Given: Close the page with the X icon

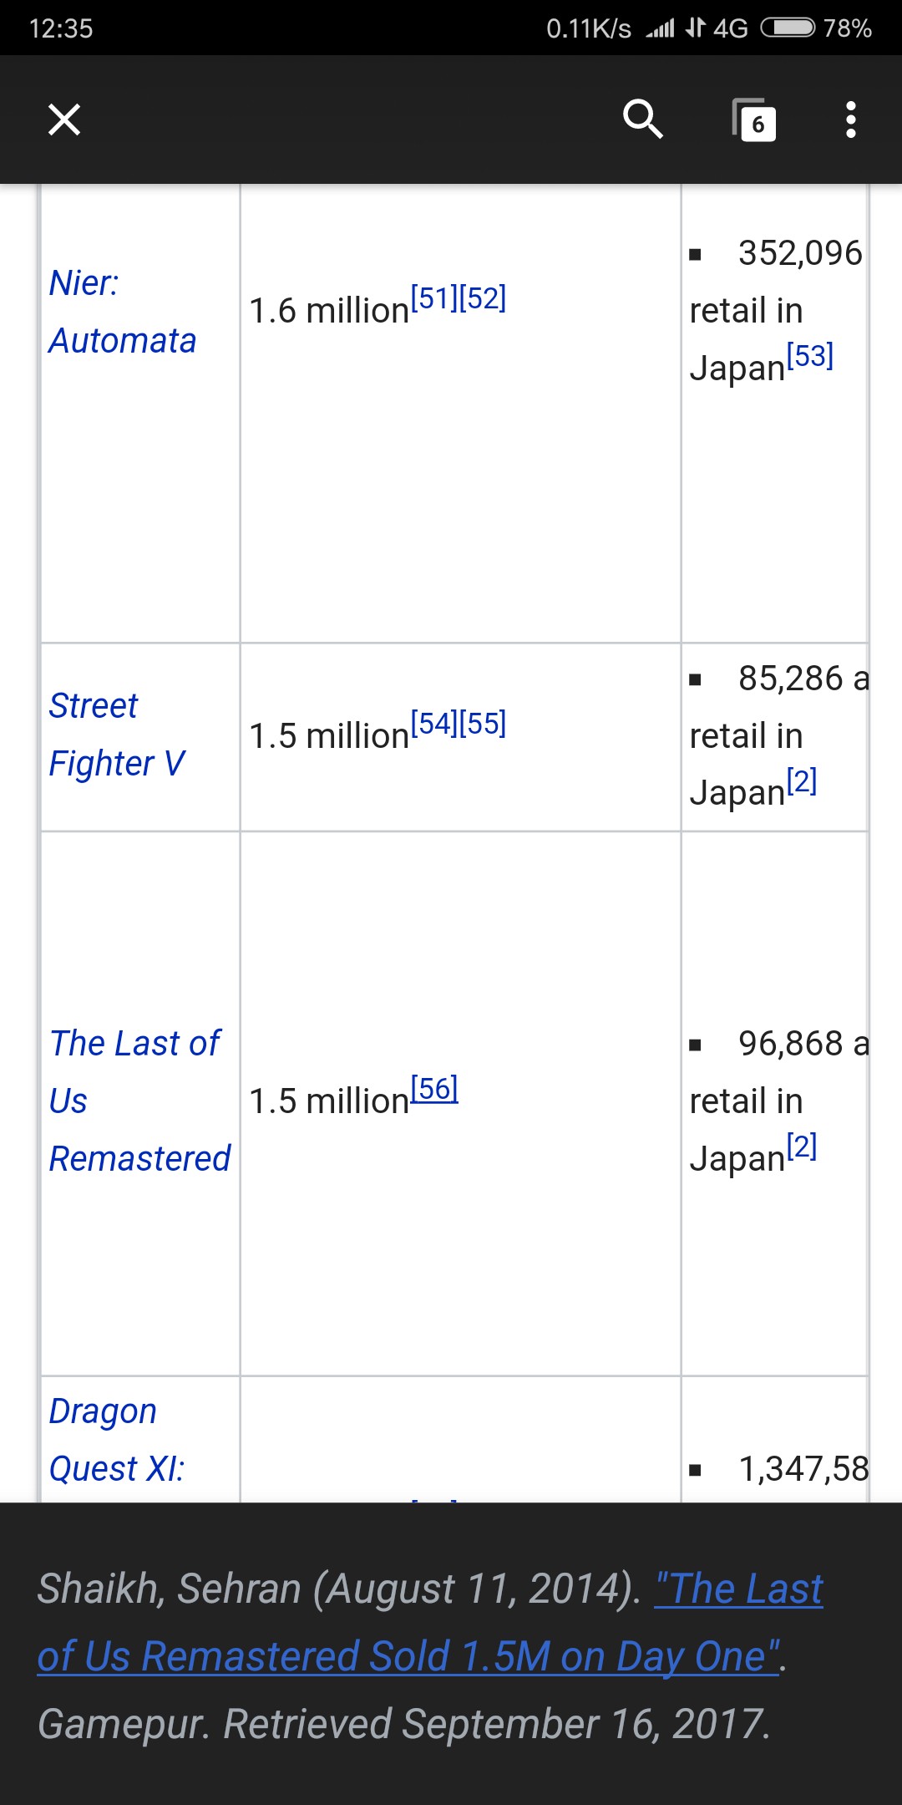Looking at the screenshot, I should coord(64,119).
